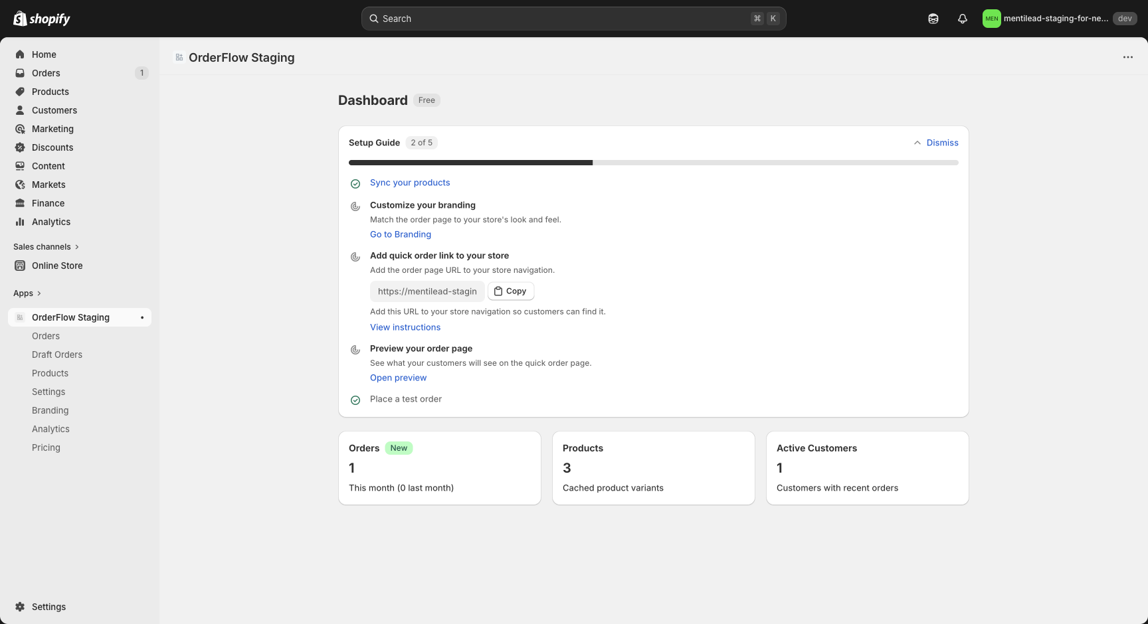Screen dimensions: 1148x624
Task: Open the notifications bell
Action: pos(962,18)
